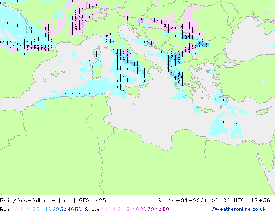
Task: Select the Snow legend value 5
Action: point(128,210)
